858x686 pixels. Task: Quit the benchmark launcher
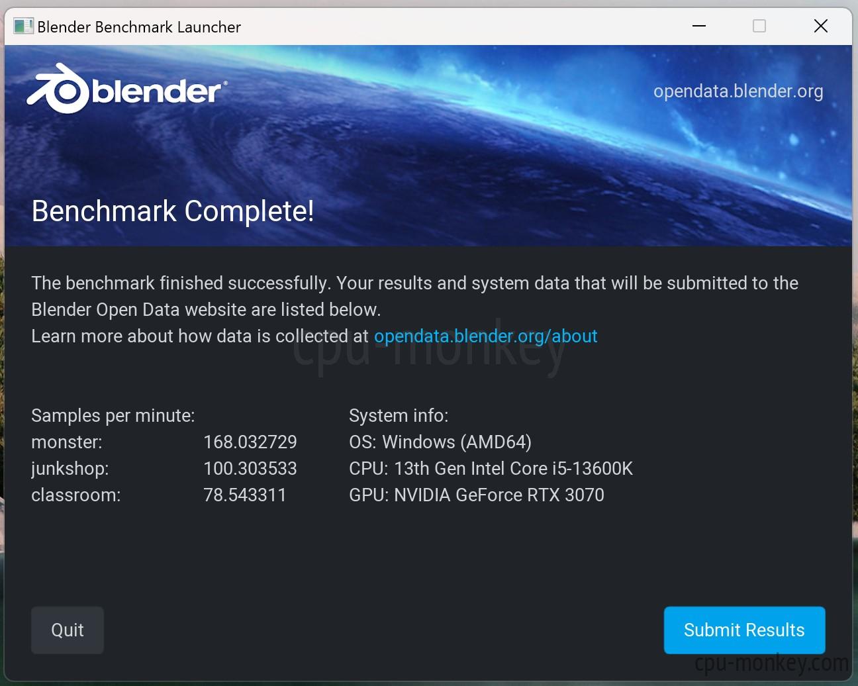pos(68,630)
